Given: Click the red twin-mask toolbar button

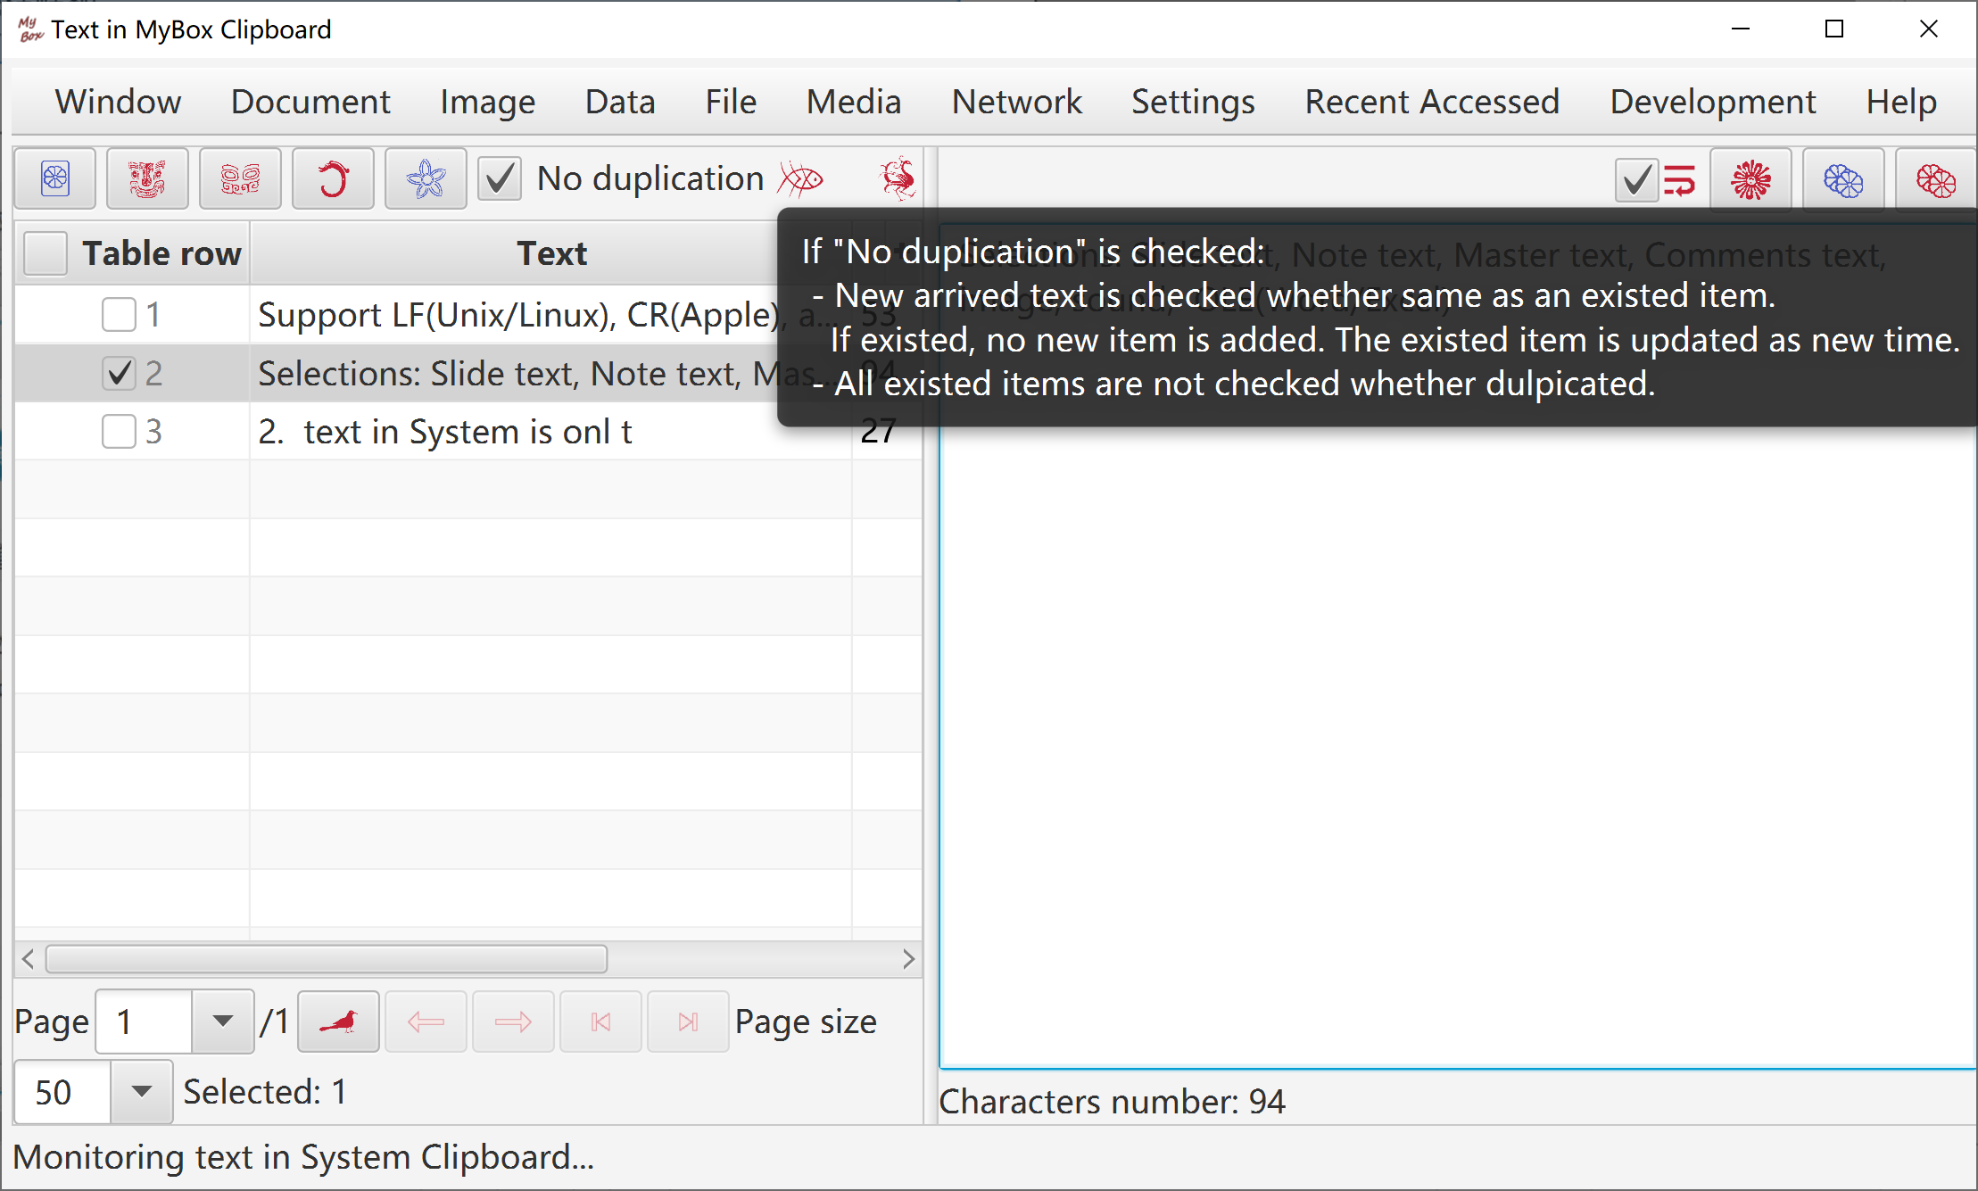Looking at the screenshot, I should tap(240, 179).
